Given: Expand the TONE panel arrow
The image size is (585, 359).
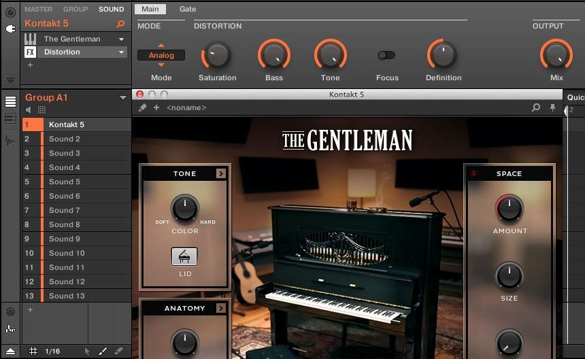Looking at the screenshot, I should [x=220, y=173].
